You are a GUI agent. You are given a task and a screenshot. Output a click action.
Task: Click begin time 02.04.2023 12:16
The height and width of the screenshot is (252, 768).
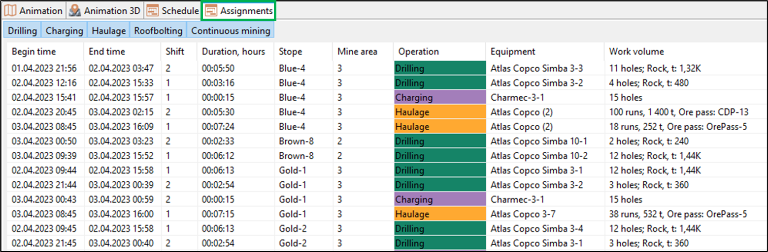(44, 83)
